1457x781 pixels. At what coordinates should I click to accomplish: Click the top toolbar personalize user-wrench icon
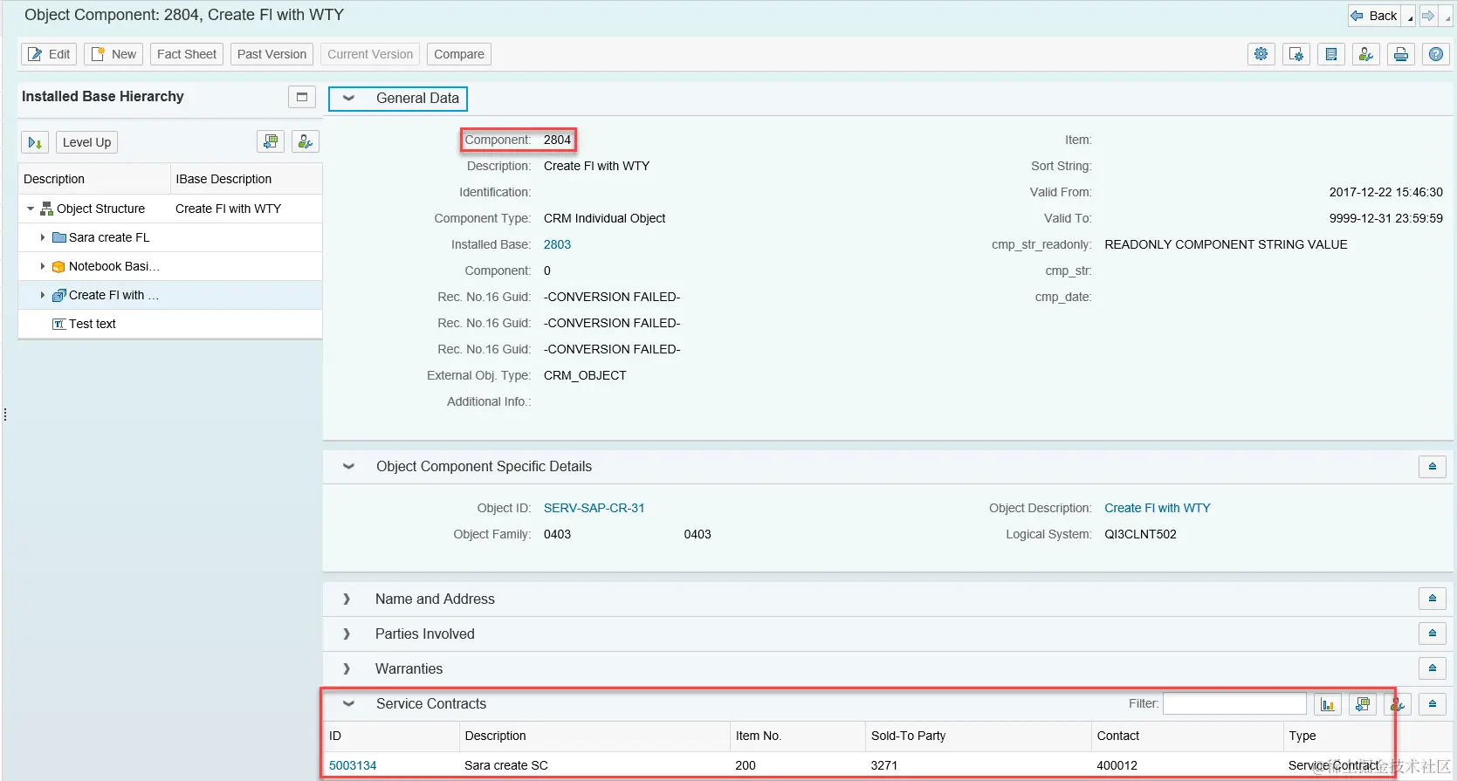click(x=1365, y=54)
